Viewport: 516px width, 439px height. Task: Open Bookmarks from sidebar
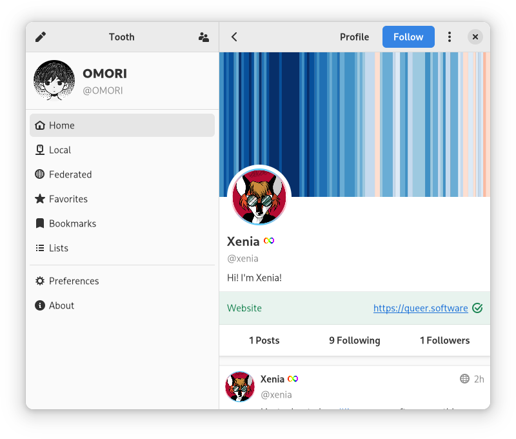click(122, 223)
